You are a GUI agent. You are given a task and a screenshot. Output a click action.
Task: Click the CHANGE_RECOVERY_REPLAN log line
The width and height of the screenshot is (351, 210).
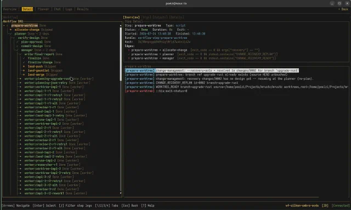tap(182, 83)
